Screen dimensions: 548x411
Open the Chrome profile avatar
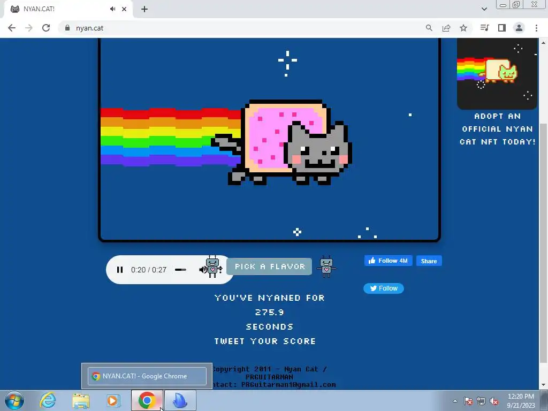[519, 28]
